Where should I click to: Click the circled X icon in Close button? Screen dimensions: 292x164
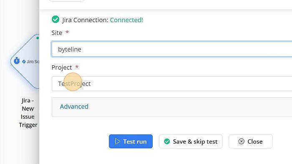[242, 142]
